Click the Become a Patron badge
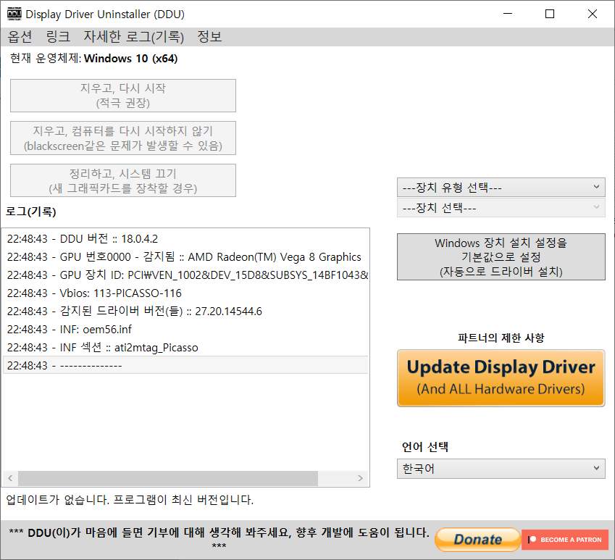The height and width of the screenshot is (560, 615). (565, 539)
